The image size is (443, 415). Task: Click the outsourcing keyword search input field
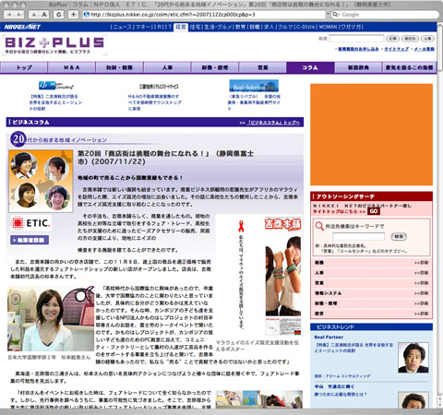[358, 236]
